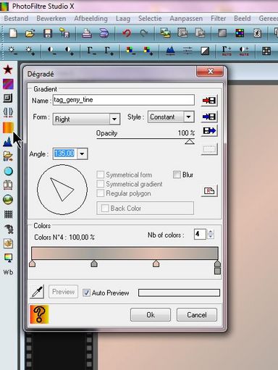Viewport: 278px width, 370px height.
Task: Click the red arrow save gradient button
Action: point(209,101)
